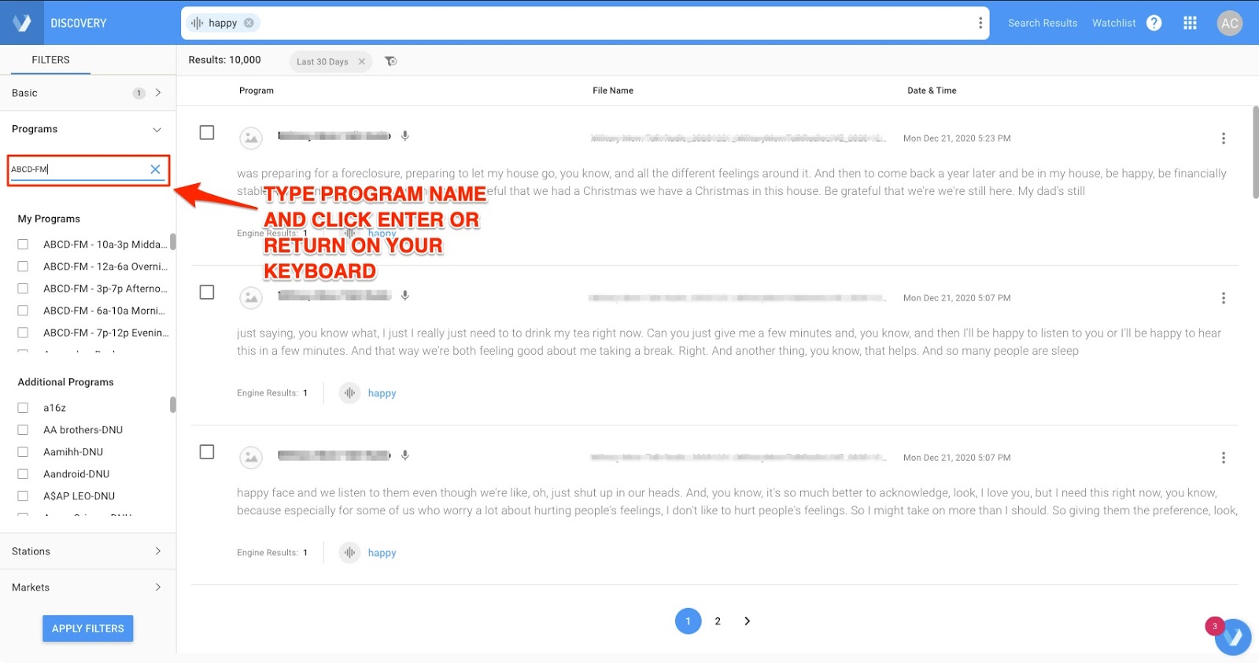Select the first search result checkbox
Viewport: 1259px width, 663px height.
click(x=207, y=132)
